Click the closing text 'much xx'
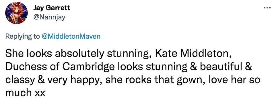The height and width of the screenshot is (104, 276). [x=25, y=94]
